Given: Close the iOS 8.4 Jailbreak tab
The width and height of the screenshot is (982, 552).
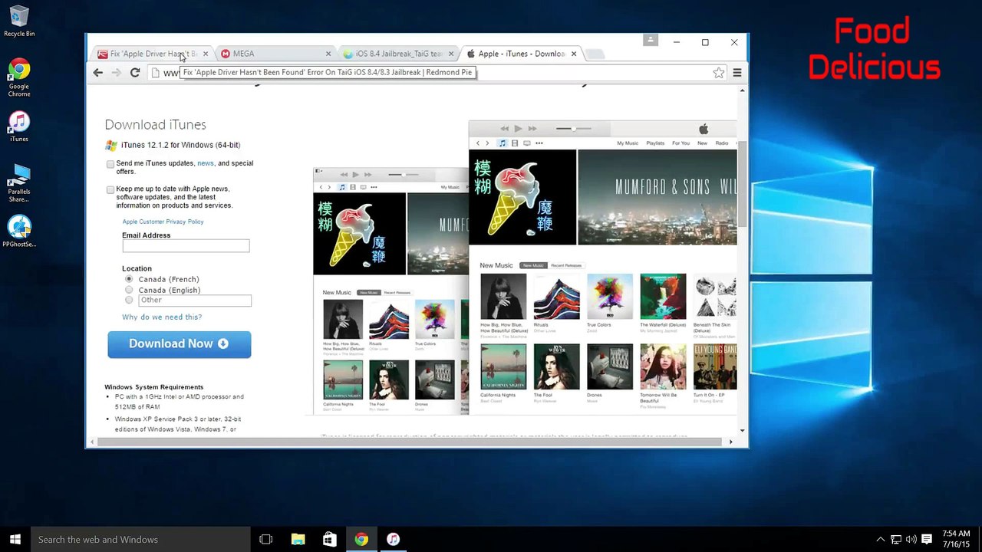Looking at the screenshot, I should point(451,54).
